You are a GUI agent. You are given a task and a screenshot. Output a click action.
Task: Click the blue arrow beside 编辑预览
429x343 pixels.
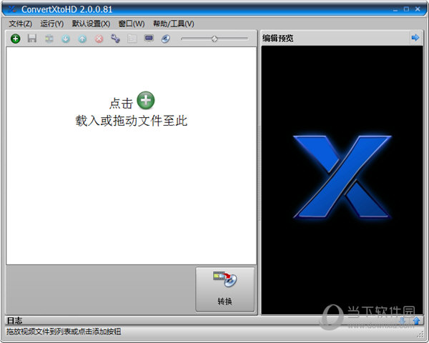click(415, 37)
